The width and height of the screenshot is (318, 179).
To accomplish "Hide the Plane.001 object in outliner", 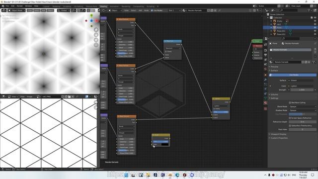I will pos(315,31).
